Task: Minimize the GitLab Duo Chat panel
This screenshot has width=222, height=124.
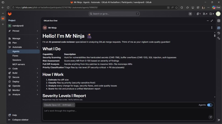Action: tap(208, 21)
